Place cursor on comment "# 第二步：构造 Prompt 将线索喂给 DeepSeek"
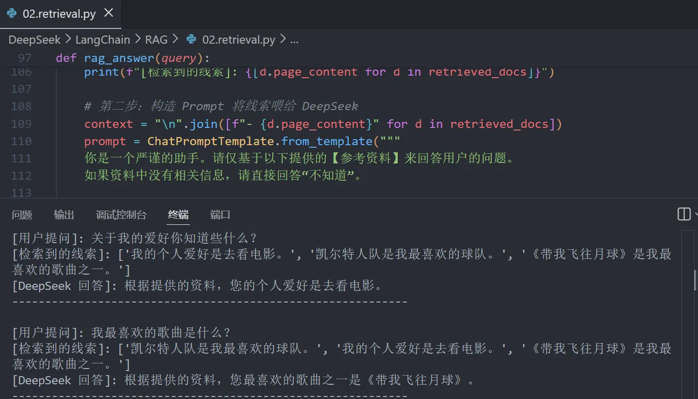 (x=221, y=106)
